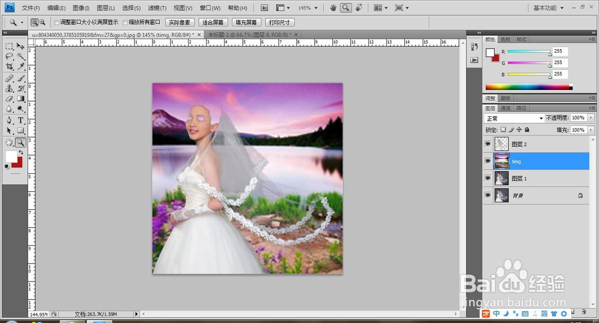Launch Bridge with the Br icon

point(264,8)
